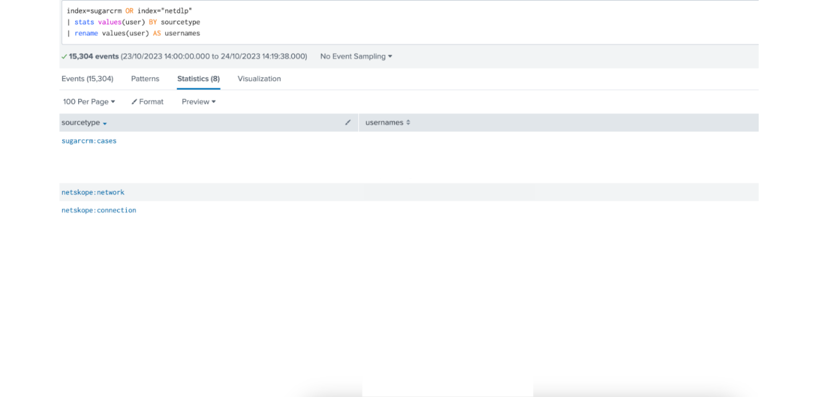Click the sugarcrm:cases sourcetype link

89,141
